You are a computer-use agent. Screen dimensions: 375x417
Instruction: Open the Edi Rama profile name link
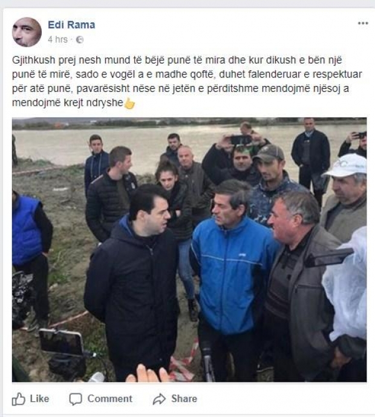[71, 25]
